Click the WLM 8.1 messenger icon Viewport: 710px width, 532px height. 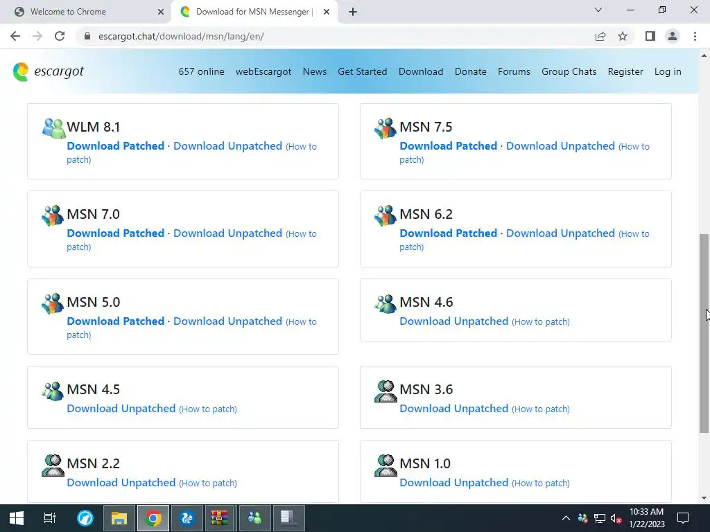(53, 128)
